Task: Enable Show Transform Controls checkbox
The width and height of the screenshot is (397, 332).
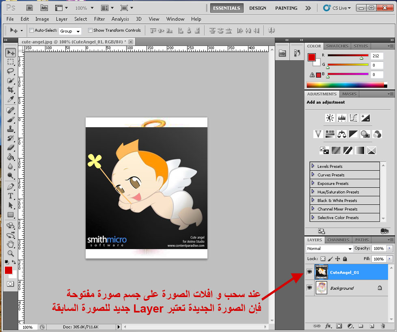Action: 90,30
